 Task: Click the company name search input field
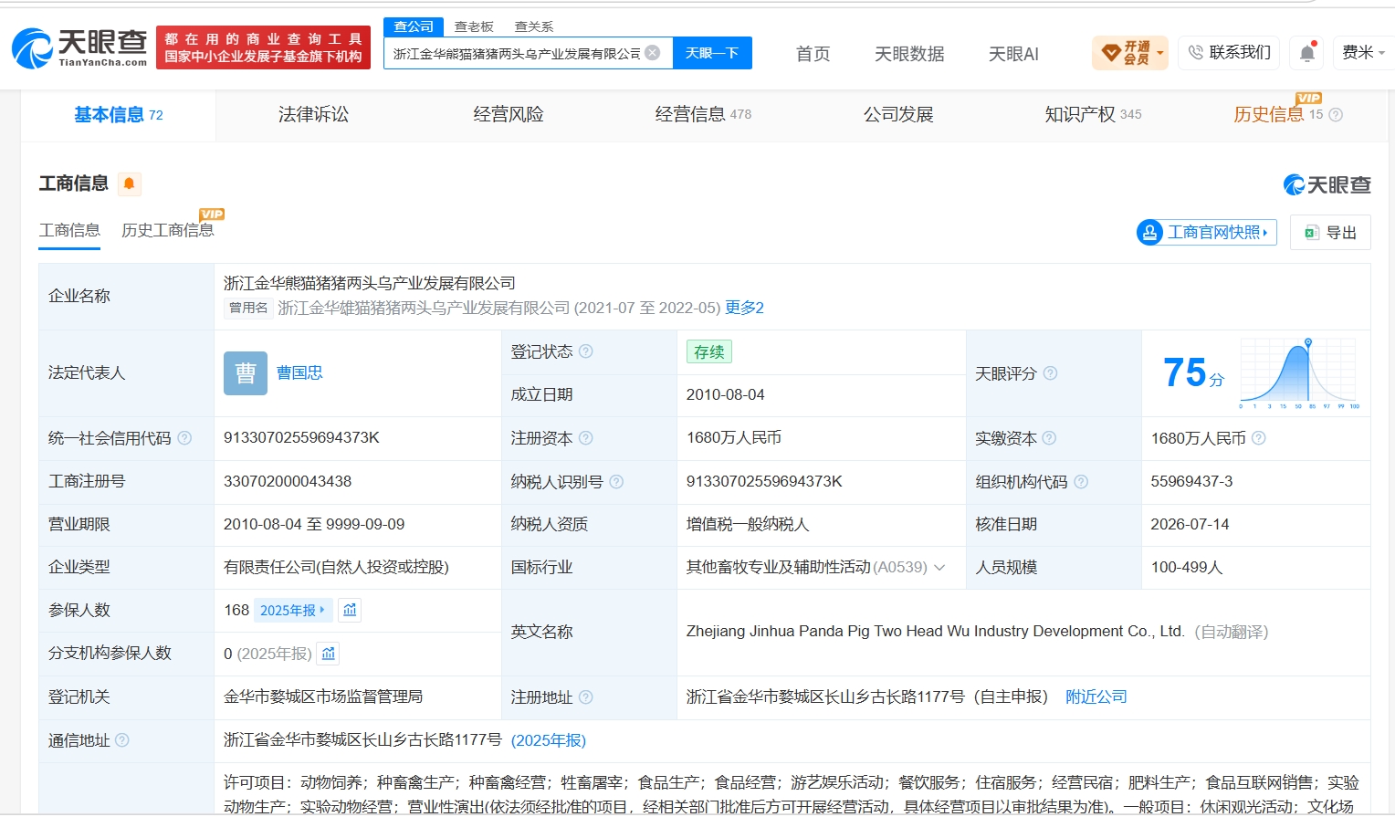click(x=517, y=53)
